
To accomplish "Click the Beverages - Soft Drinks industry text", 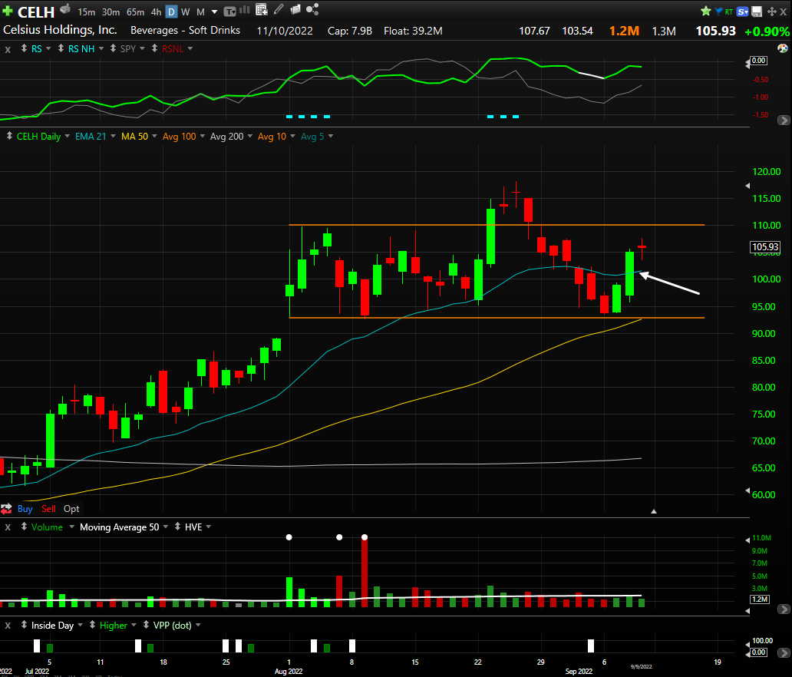I will coord(186,30).
